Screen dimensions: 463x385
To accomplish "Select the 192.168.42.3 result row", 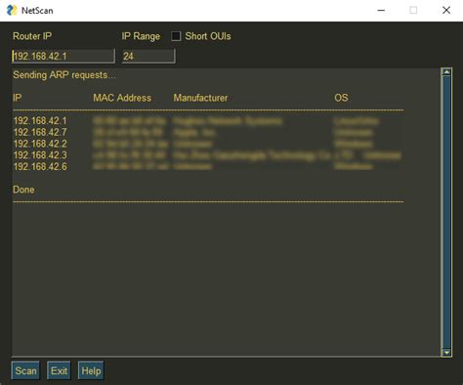I will tap(208, 155).
